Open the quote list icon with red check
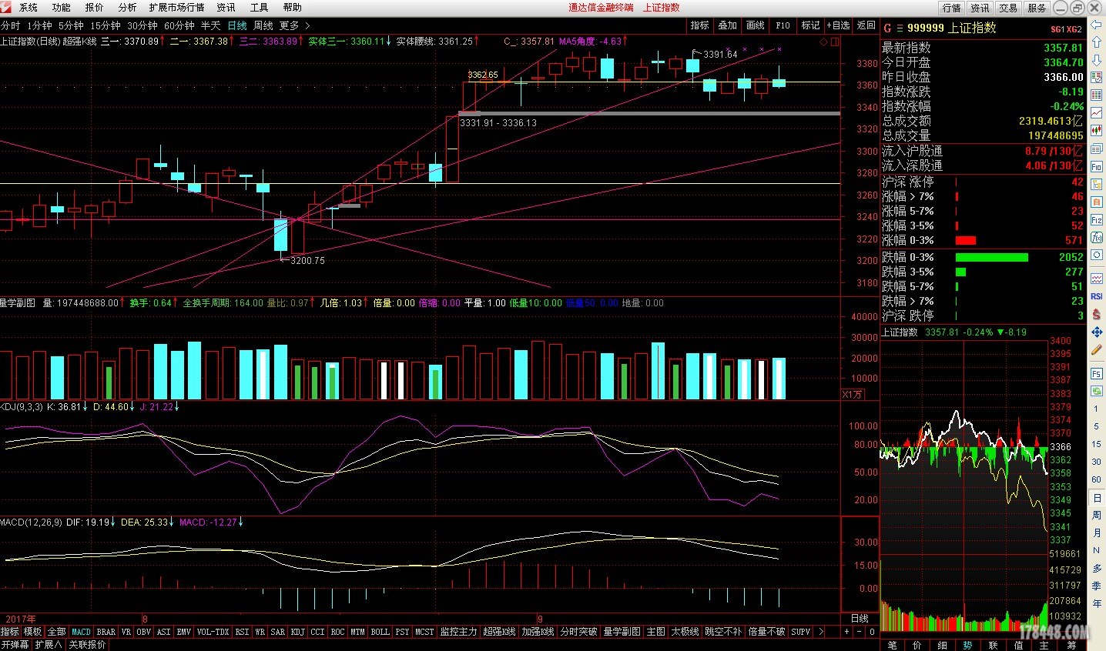This screenshot has height=651, width=1106. 1097,78
